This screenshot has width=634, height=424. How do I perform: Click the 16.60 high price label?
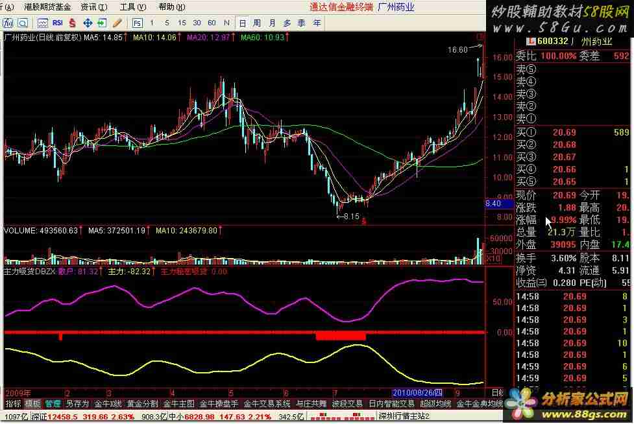pyautogui.click(x=457, y=50)
